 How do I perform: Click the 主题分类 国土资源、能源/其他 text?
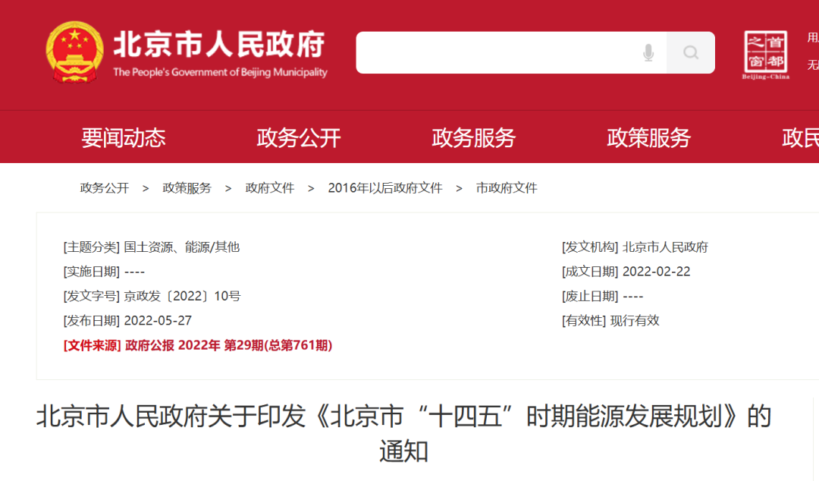152,247
